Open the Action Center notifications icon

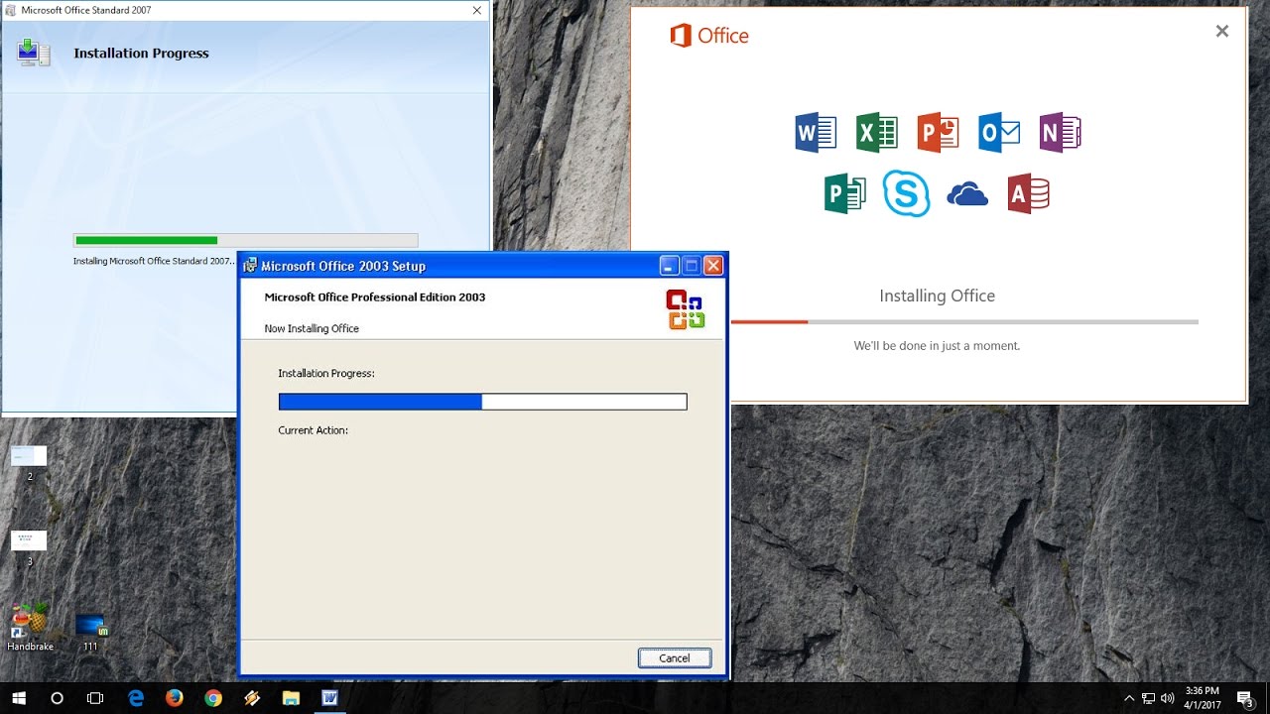(1246, 698)
